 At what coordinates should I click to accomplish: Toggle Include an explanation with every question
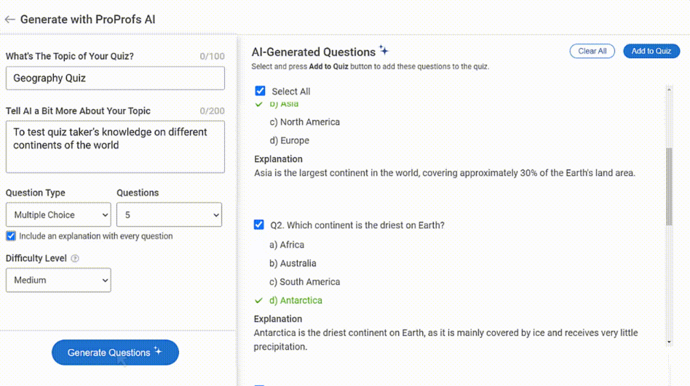(11, 236)
